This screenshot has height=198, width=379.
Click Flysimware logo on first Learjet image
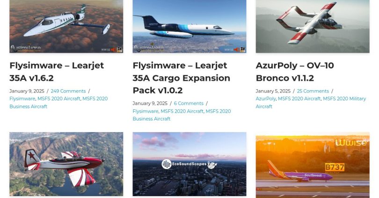tap(25, 48)
